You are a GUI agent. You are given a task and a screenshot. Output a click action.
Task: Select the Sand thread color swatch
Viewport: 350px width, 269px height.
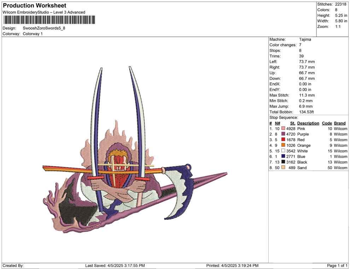coord(283,168)
